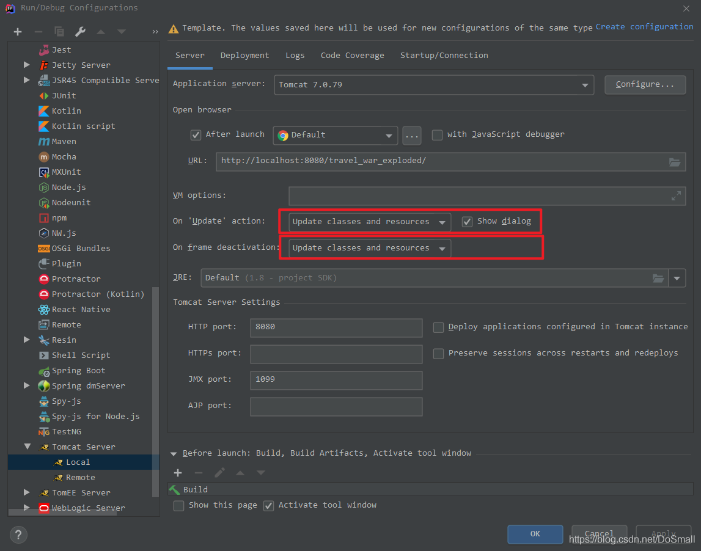Click the folder icon in JRE field

point(658,279)
